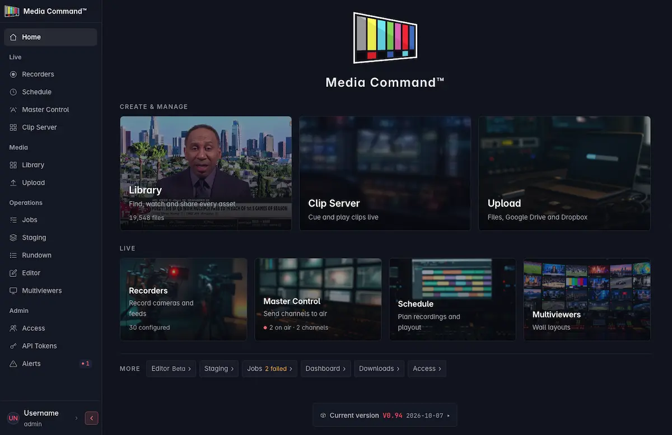Click the Alerts red badge count
Viewport: 672px width, 435px height.
point(86,363)
